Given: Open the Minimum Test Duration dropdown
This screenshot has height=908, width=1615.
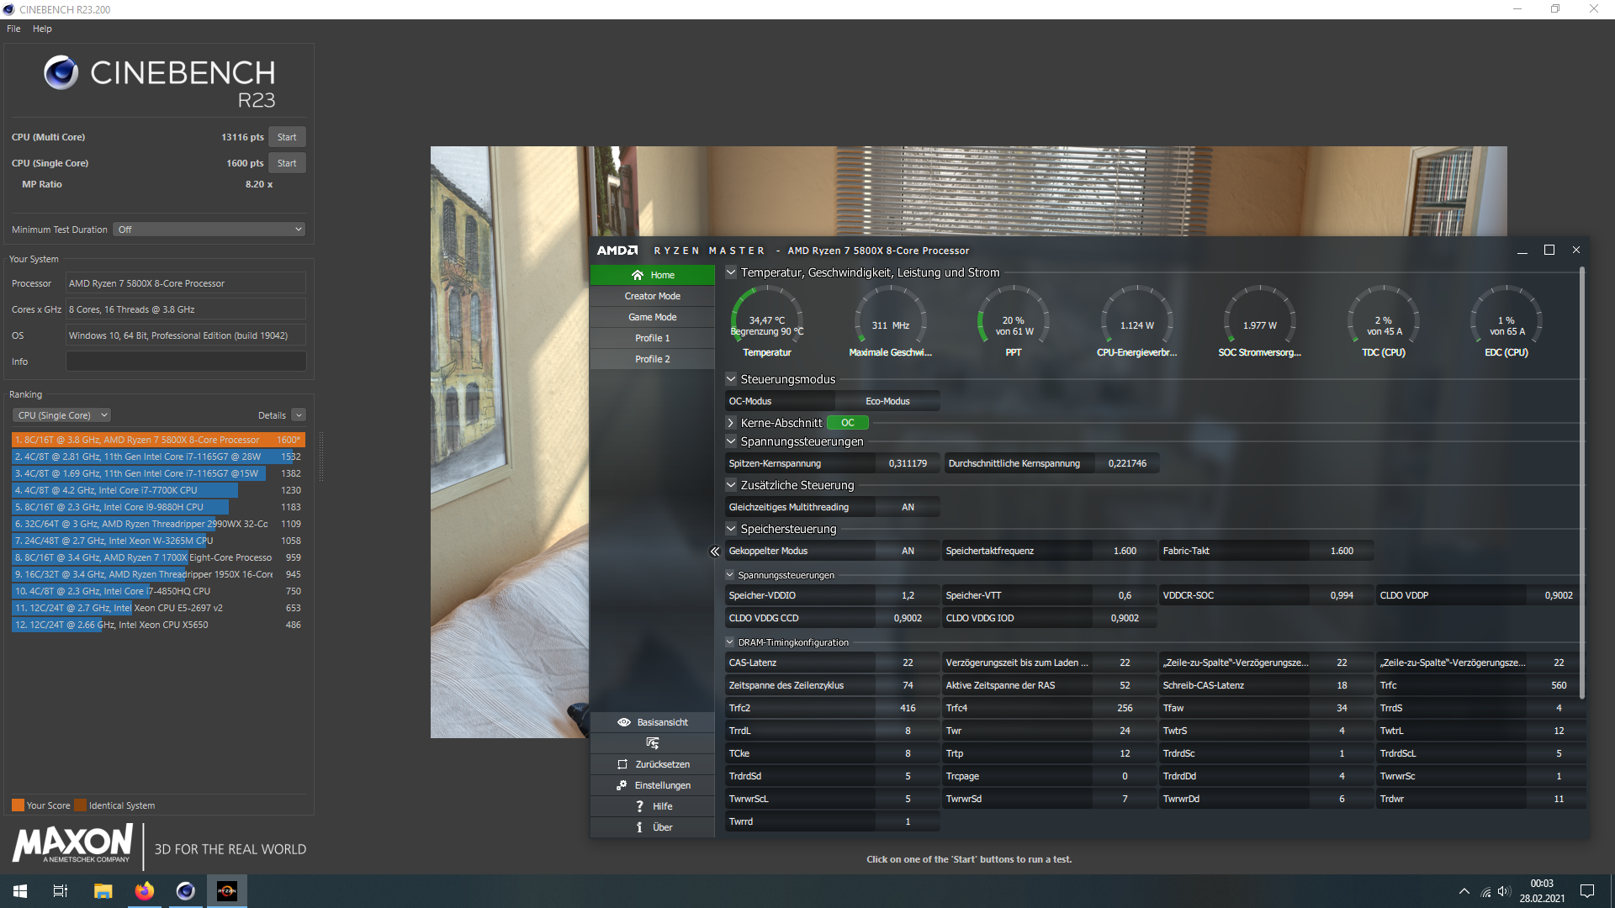Looking at the screenshot, I should tap(209, 230).
